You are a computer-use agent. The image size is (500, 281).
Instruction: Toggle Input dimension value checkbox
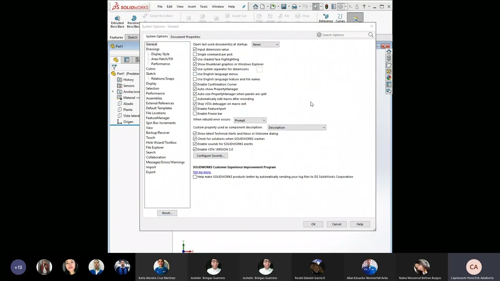(x=195, y=50)
